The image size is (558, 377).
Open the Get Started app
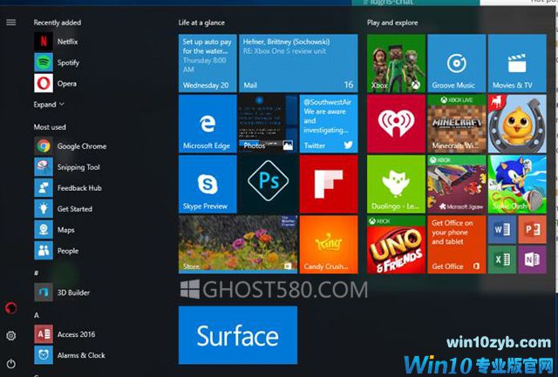pos(44,209)
